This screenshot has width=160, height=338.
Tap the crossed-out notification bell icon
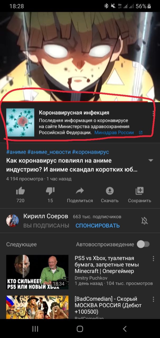(x=144, y=221)
